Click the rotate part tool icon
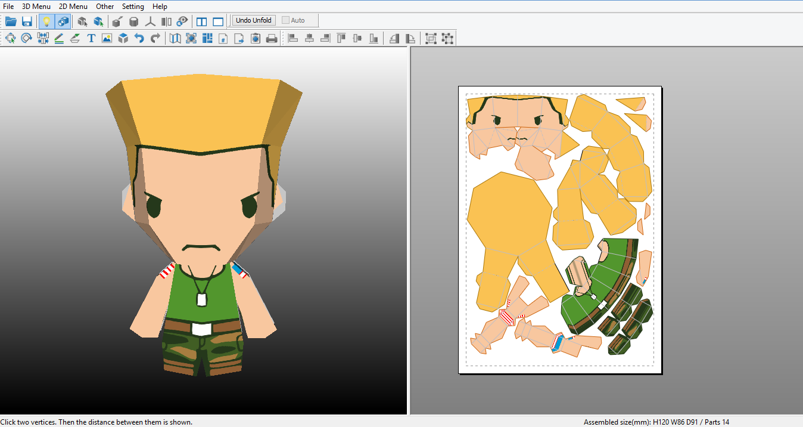 click(27, 38)
